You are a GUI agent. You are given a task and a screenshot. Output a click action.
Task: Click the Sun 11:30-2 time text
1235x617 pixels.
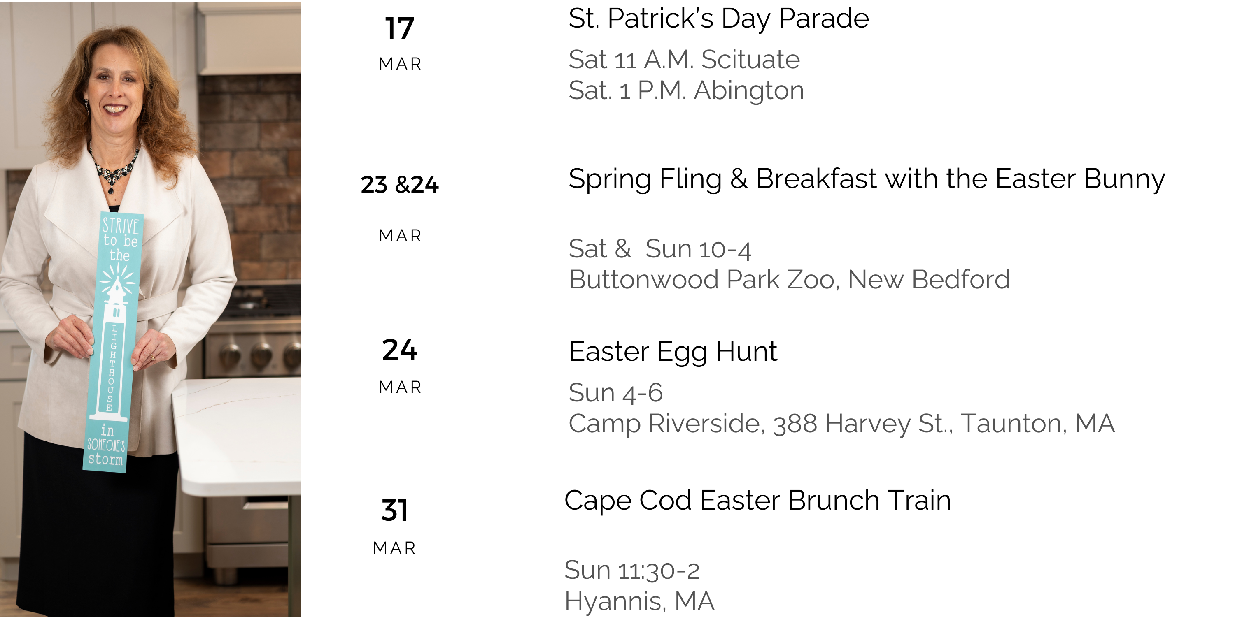[x=632, y=571]
